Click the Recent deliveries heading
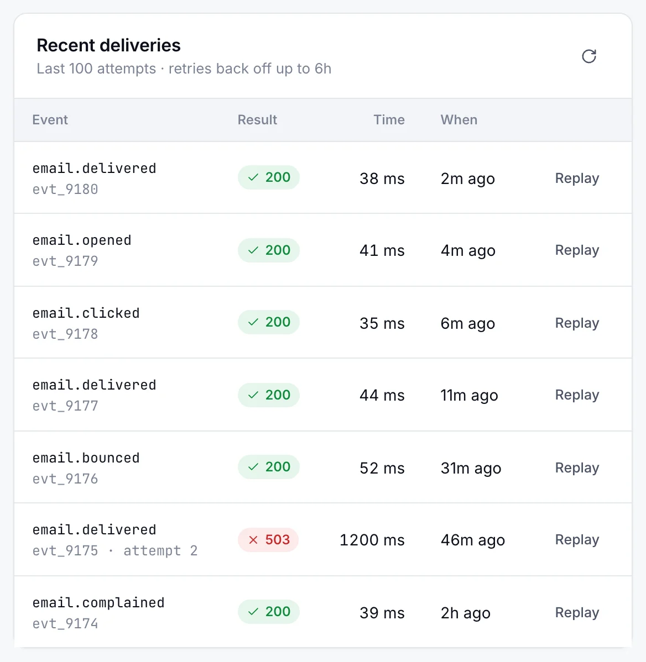 (x=108, y=45)
